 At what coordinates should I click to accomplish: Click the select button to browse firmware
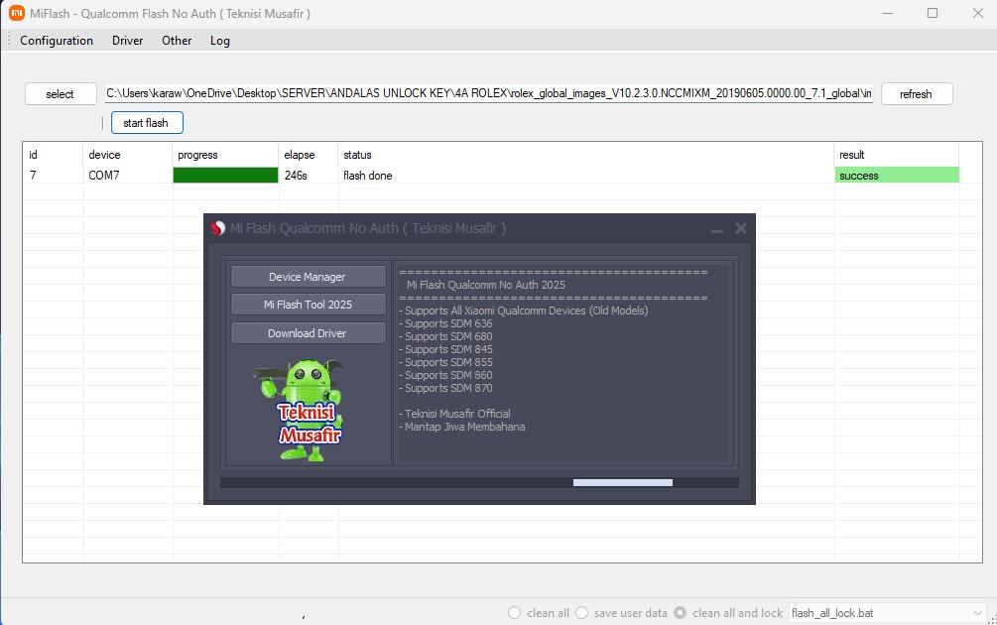point(61,94)
